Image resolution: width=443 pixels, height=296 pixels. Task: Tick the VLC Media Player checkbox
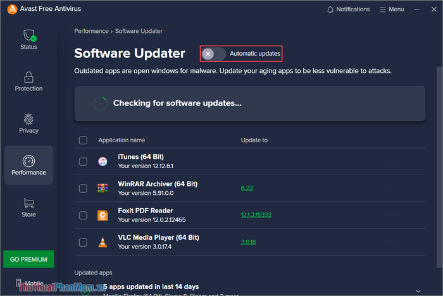pyautogui.click(x=83, y=242)
